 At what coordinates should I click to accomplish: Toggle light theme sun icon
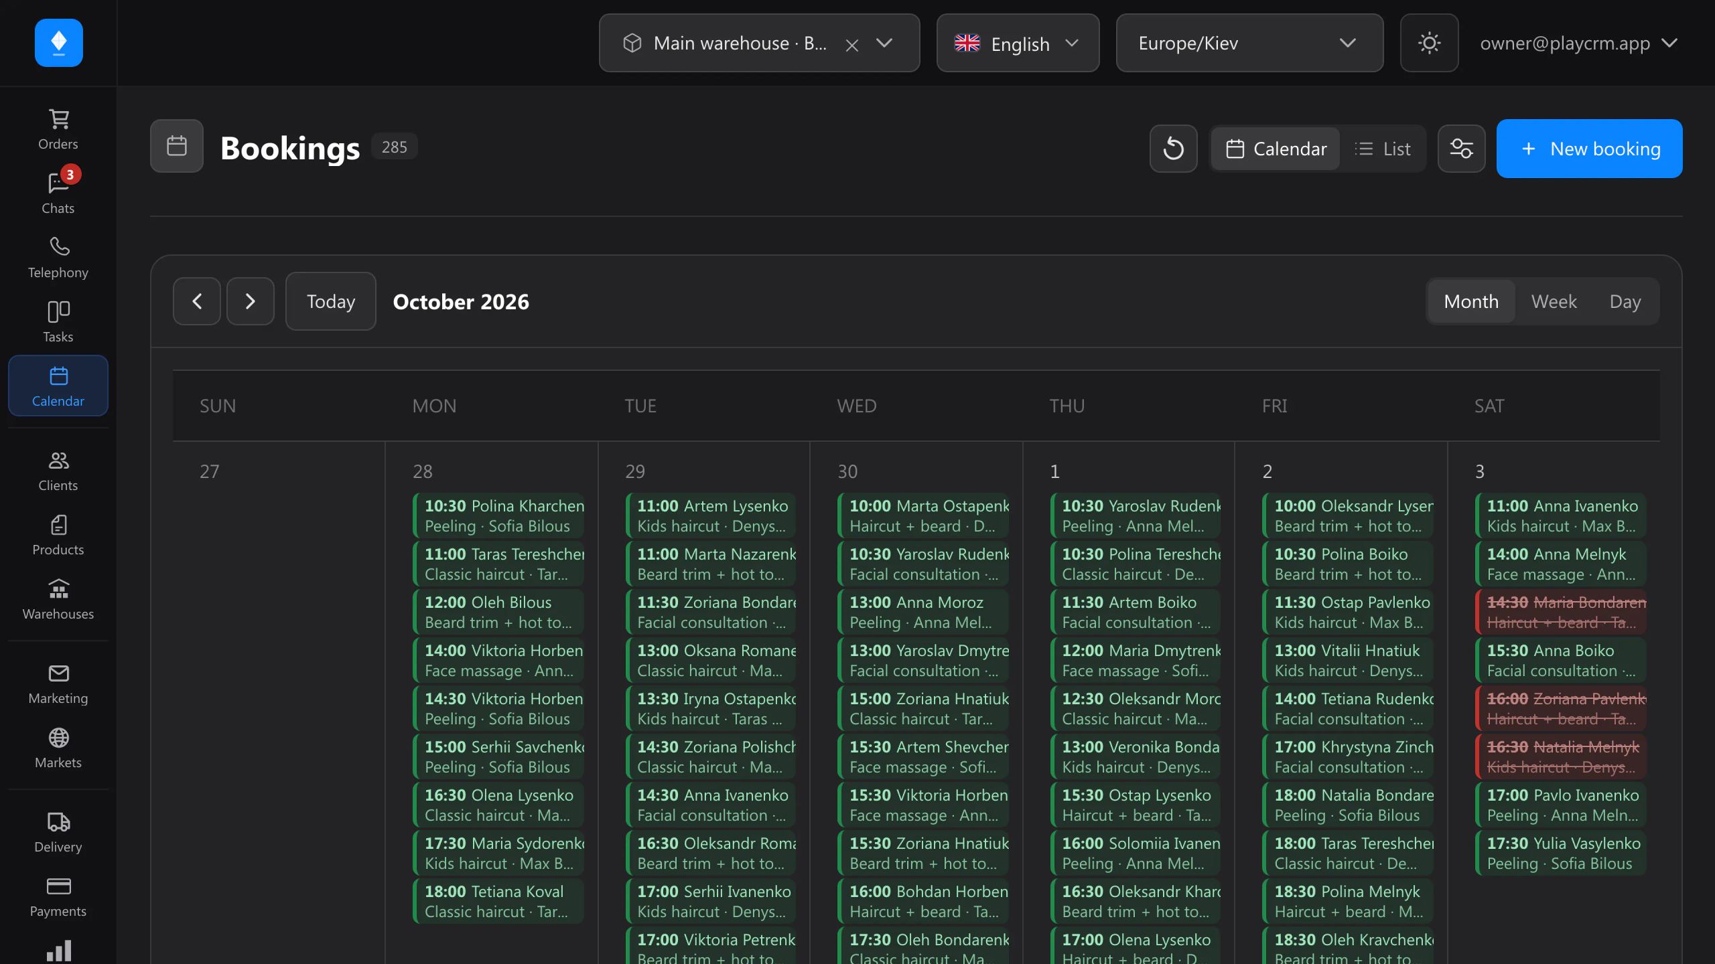1429,43
